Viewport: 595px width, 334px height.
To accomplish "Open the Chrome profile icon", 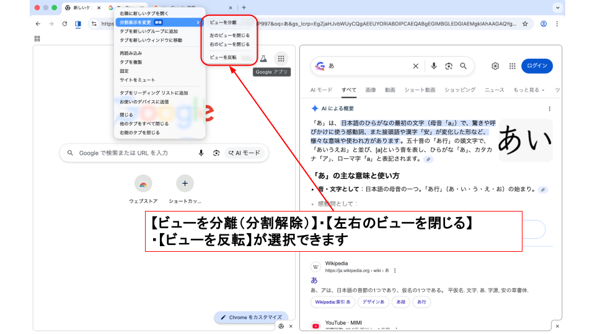I will [544, 24].
